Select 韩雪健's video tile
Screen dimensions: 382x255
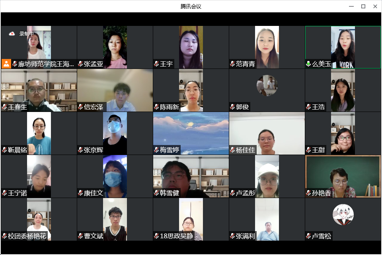[191, 176]
